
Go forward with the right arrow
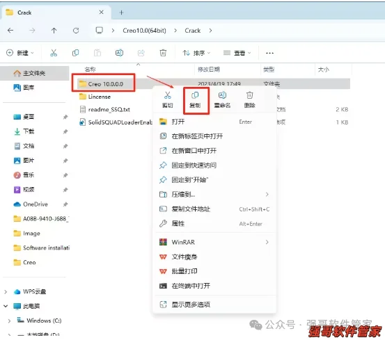(32, 31)
